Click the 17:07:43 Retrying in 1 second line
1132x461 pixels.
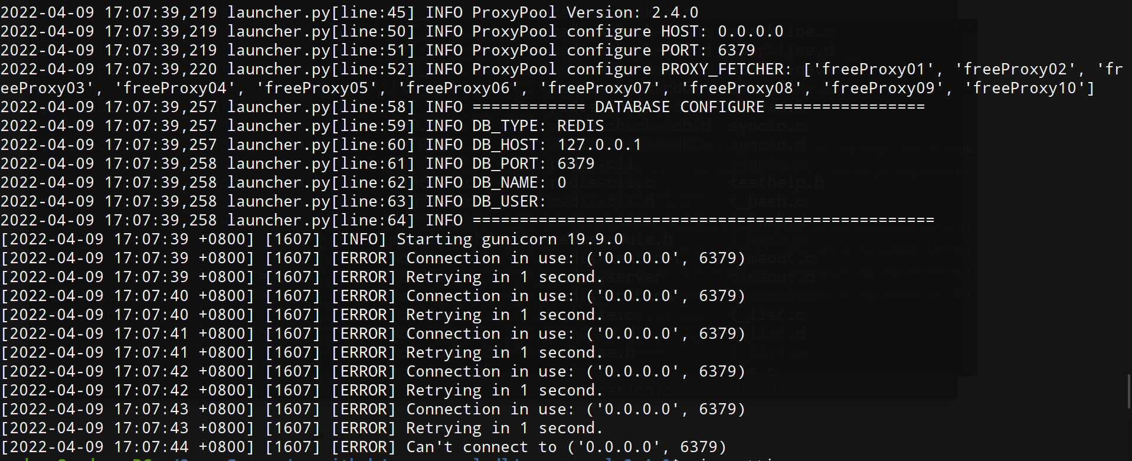click(302, 428)
